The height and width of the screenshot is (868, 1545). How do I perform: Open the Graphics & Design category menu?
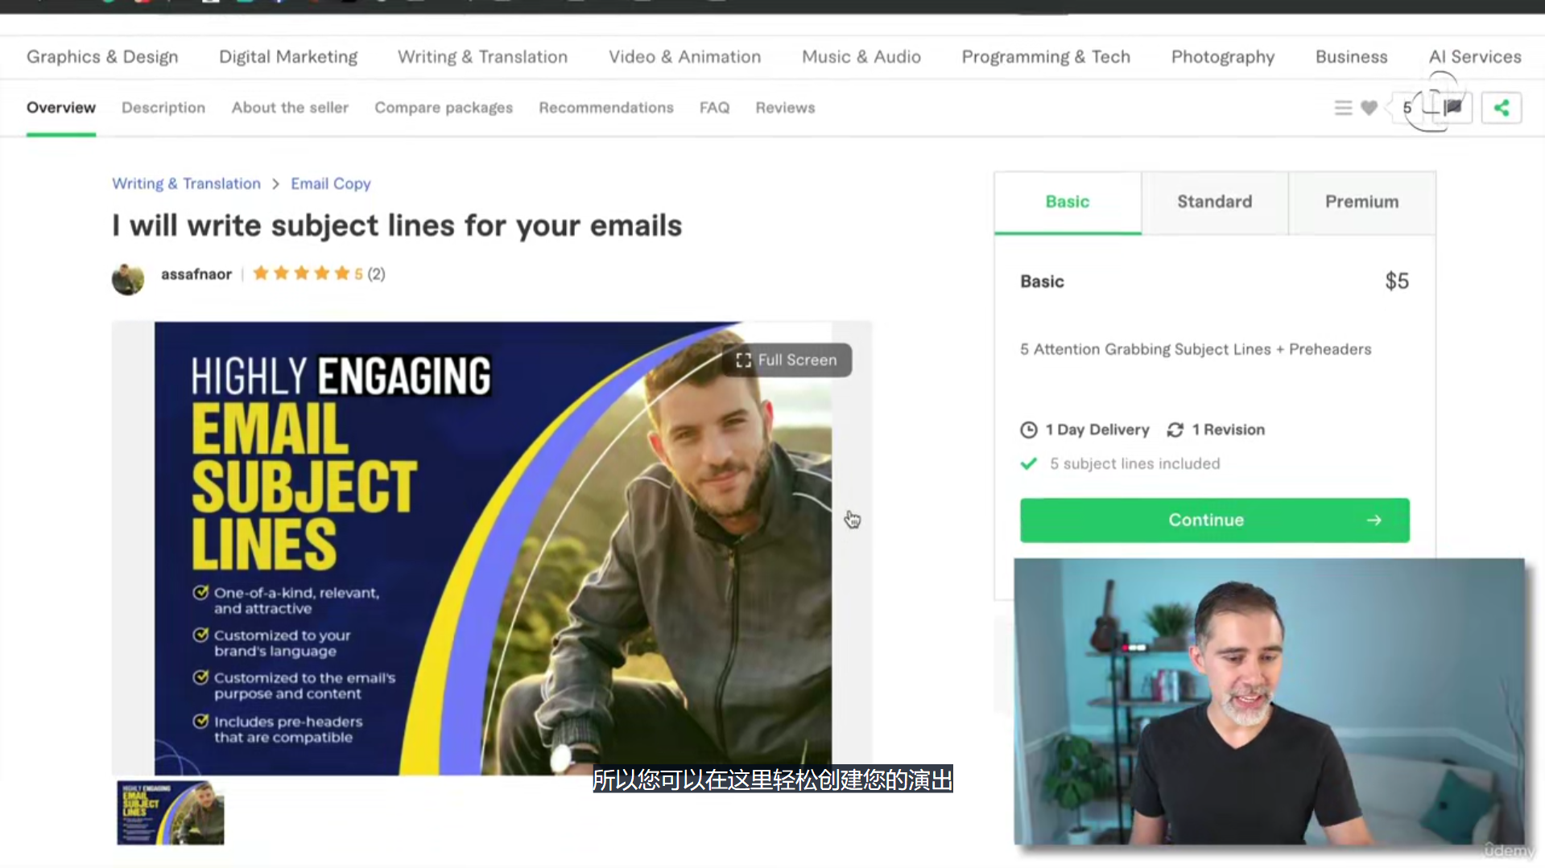[x=102, y=57]
